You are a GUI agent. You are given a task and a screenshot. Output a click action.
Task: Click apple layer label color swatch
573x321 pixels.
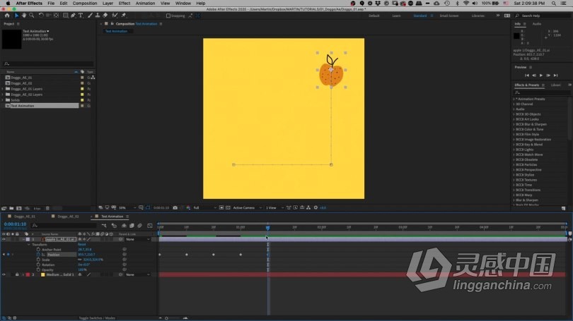tap(28, 239)
